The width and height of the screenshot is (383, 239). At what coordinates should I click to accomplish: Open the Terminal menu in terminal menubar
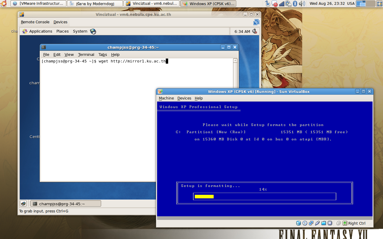pyautogui.click(x=86, y=55)
